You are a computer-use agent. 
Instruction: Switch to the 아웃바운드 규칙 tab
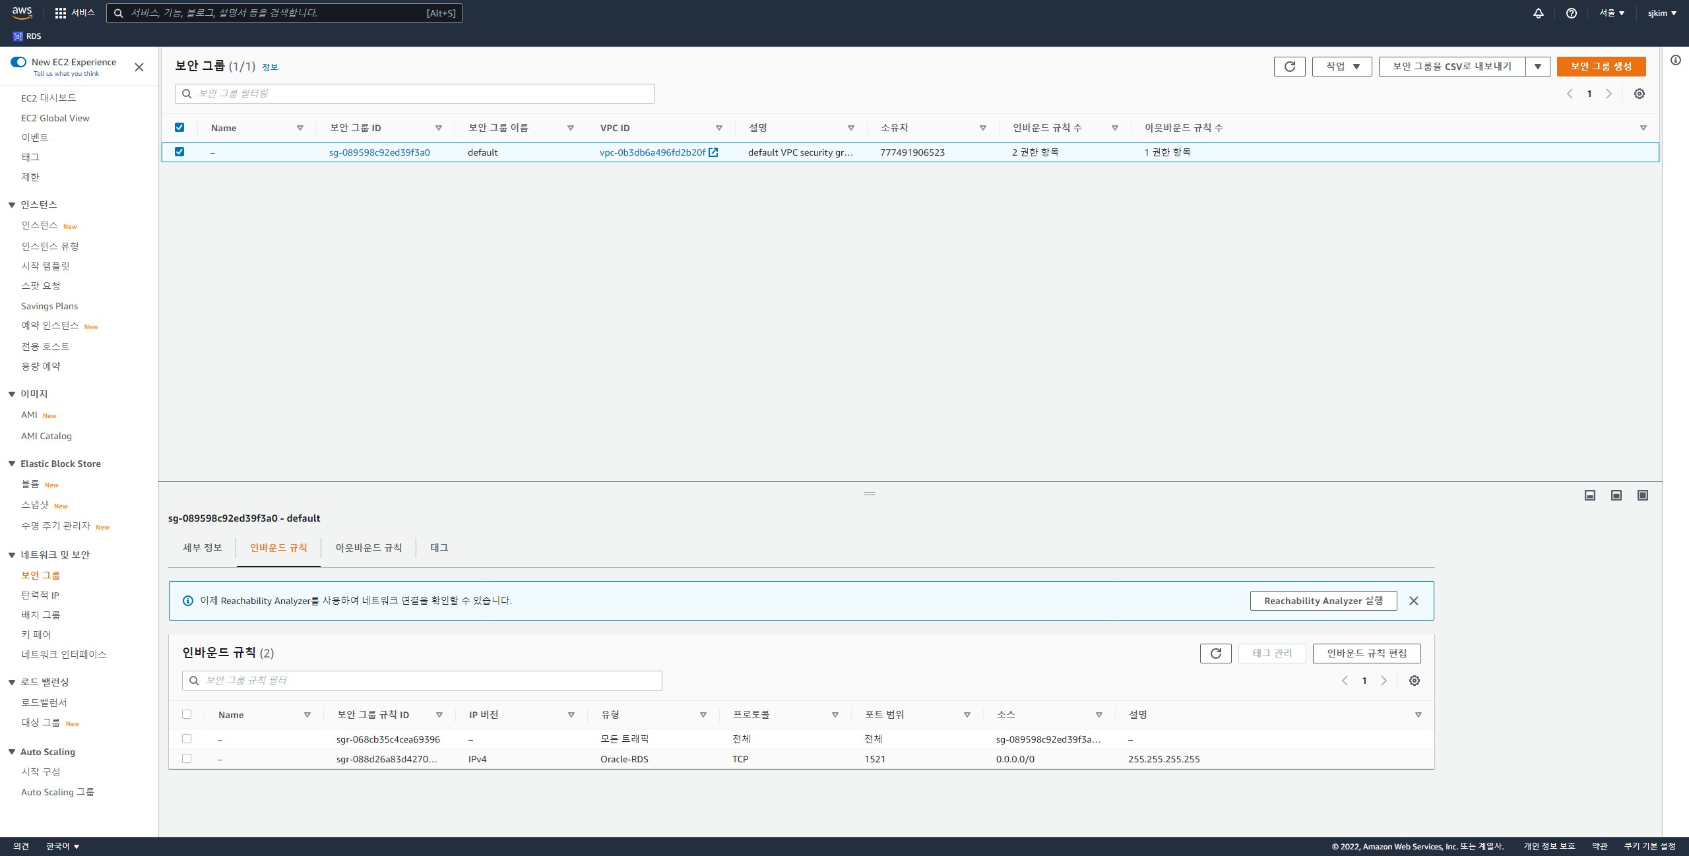[x=368, y=547]
